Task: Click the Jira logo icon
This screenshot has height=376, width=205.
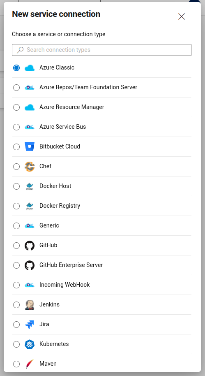Action: (x=30, y=325)
